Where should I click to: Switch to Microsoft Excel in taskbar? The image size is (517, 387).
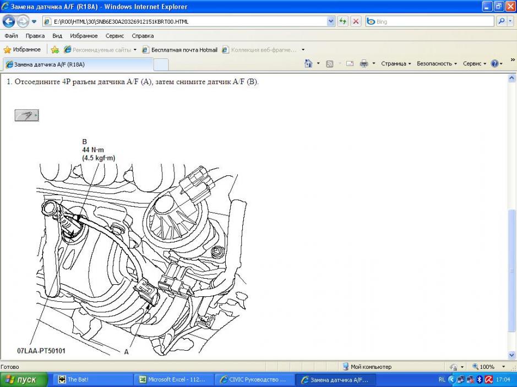click(x=173, y=380)
